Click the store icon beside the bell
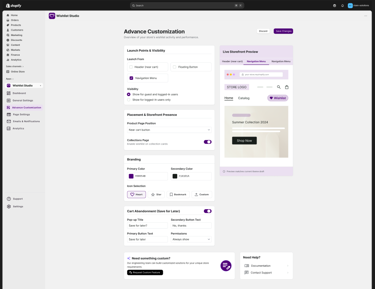375x289 pixels. click(335, 5)
